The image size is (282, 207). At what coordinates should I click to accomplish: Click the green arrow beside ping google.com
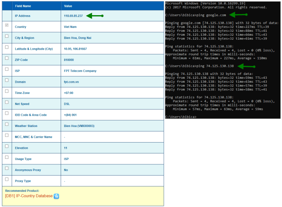point(238,15)
